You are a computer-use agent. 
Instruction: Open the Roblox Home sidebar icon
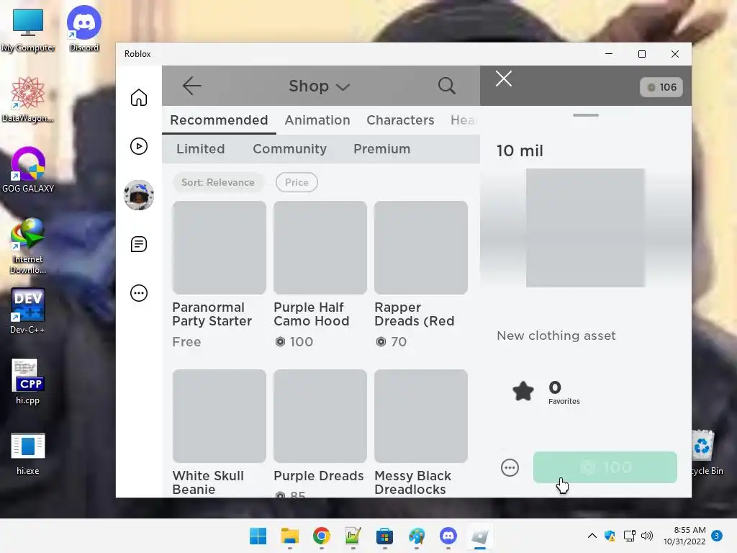139,97
